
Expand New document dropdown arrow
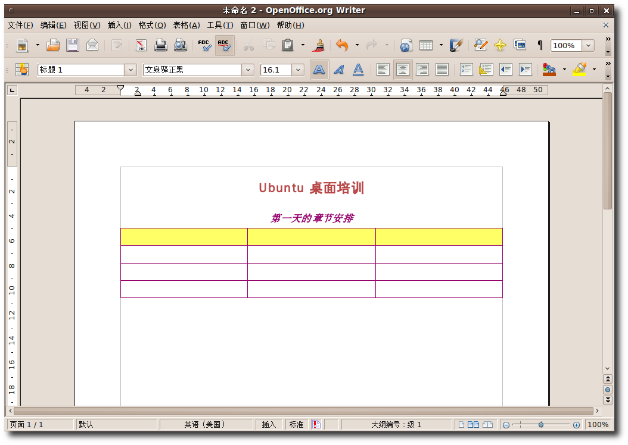[x=38, y=46]
